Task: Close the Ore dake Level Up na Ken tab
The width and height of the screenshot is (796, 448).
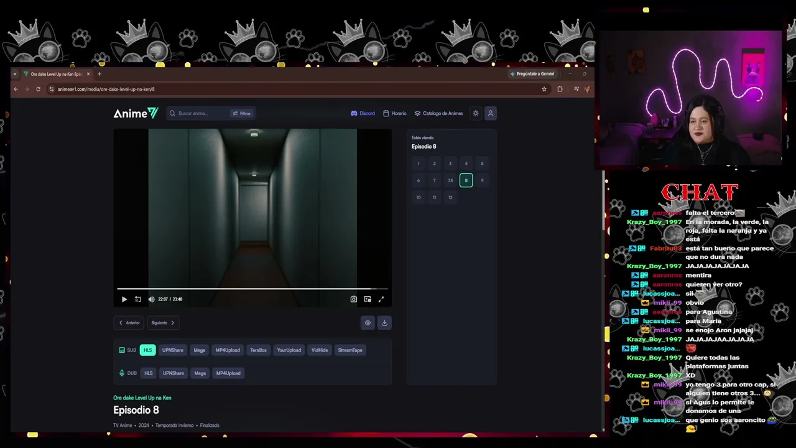Action: coord(88,74)
